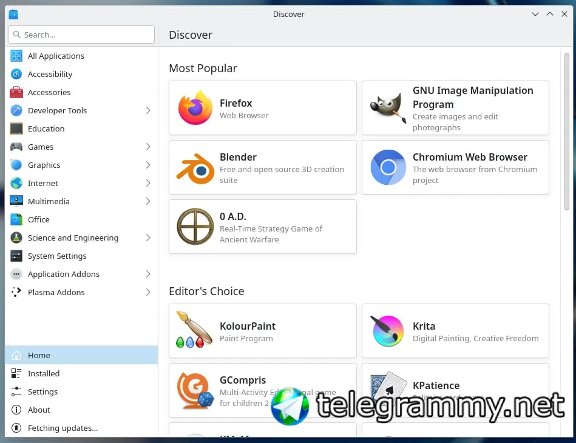Open Krita app card title
The width and height of the screenshot is (576, 443).
[x=424, y=326]
